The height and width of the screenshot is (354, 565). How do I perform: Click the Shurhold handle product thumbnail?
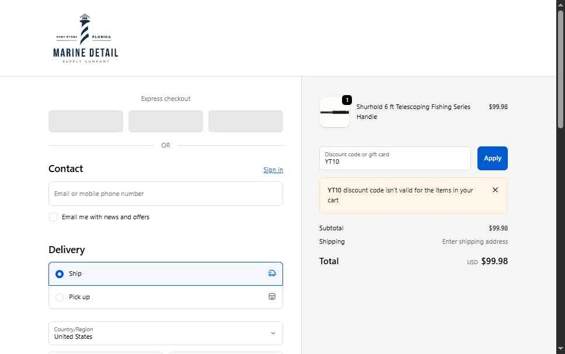pyautogui.click(x=334, y=113)
